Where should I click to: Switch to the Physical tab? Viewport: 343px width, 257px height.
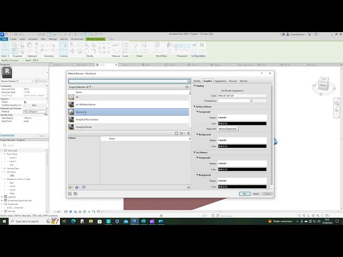(233, 81)
